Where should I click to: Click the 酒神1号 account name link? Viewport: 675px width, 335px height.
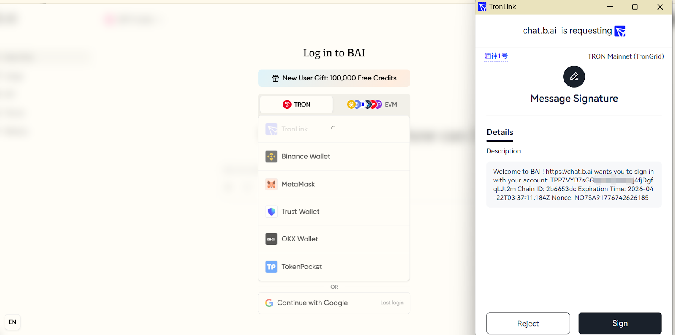click(x=496, y=56)
